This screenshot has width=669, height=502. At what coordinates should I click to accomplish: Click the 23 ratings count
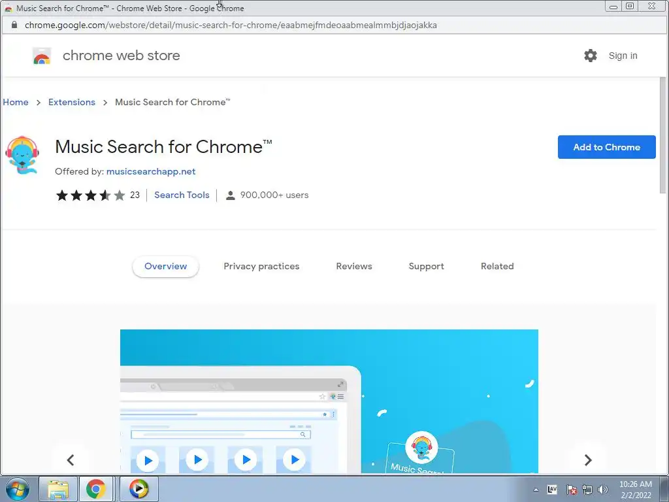135,195
